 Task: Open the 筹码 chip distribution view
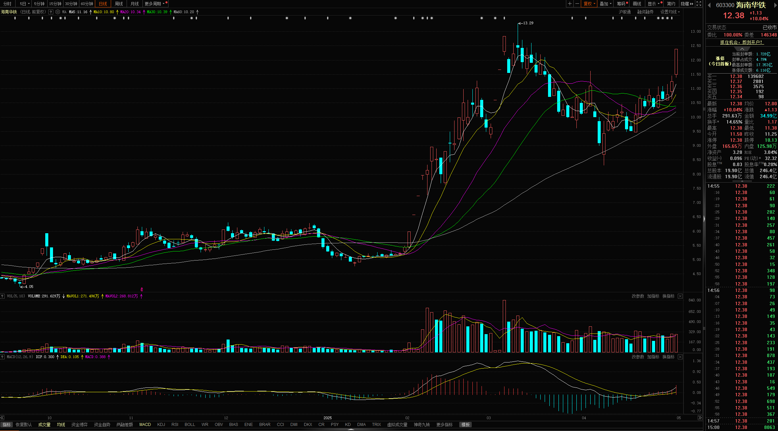pyautogui.click(x=621, y=4)
